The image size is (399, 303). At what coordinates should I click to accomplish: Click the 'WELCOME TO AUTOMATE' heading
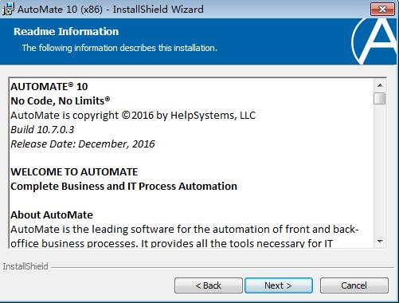[x=74, y=172]
